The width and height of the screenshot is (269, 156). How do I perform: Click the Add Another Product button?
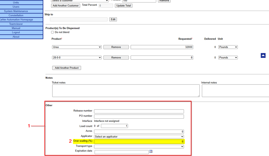pos(66,68)
